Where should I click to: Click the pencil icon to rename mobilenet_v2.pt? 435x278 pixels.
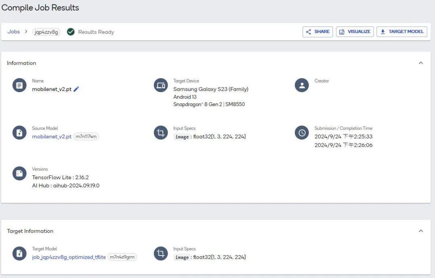(76, 89)
